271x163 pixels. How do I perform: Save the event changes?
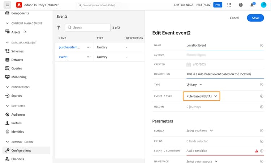(255, 18)
